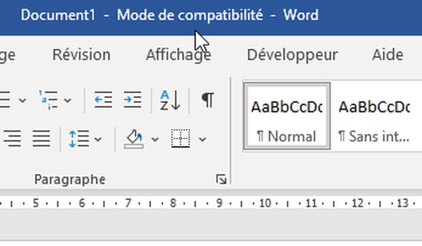This screenshot has width=422, height=246.
Task: Decrease the paragraph indent
Action: point(103,100)
